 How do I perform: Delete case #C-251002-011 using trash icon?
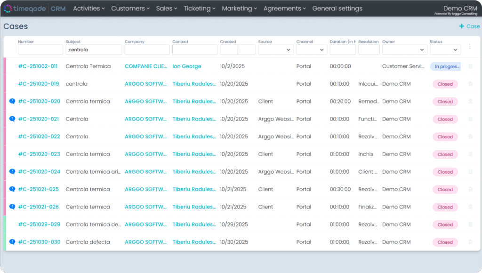pyautogui.click(x=470, y=66)
